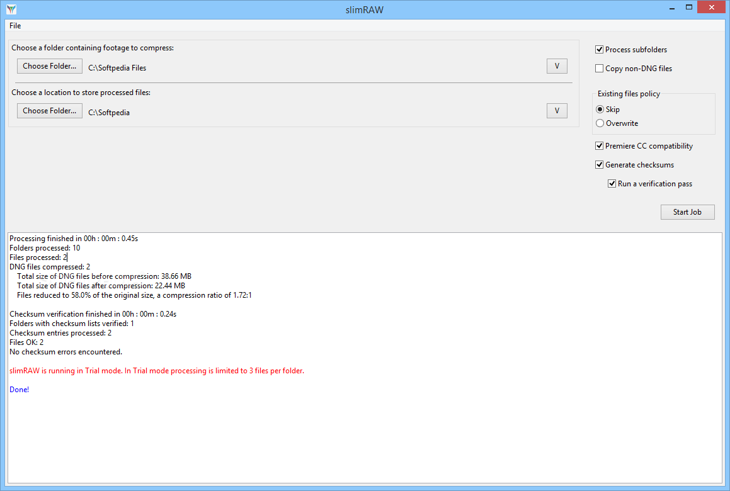Minimize the slimRAW window

pos(672,8)
